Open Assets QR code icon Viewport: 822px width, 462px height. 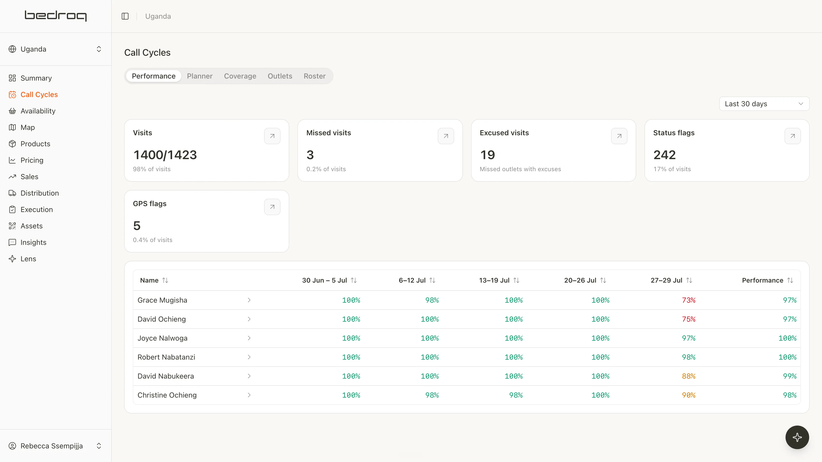(12, 226)
